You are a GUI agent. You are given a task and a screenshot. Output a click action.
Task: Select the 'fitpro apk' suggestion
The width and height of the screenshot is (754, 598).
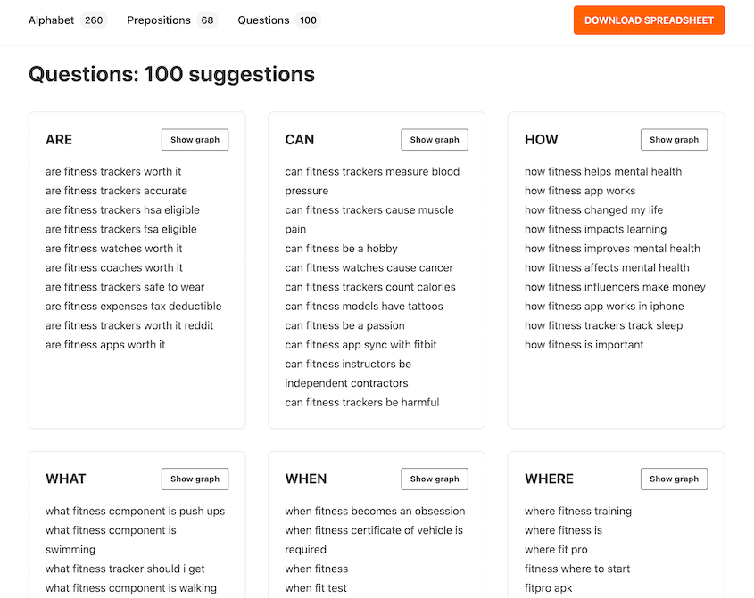(x=549, y=588)
